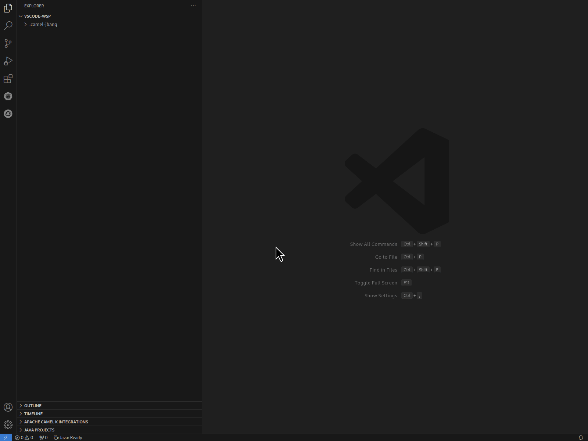Click the notifications bell in the status bar
The width and height of the screenshot is (588, 441).
pyautogui.click(x=581, y=438)
